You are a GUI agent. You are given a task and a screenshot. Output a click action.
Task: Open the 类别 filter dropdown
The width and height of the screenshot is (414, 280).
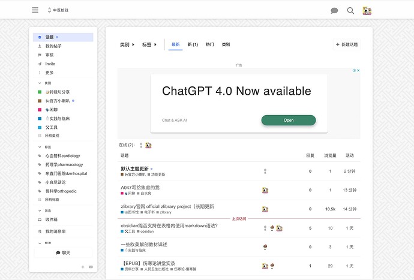coord(127,44)
